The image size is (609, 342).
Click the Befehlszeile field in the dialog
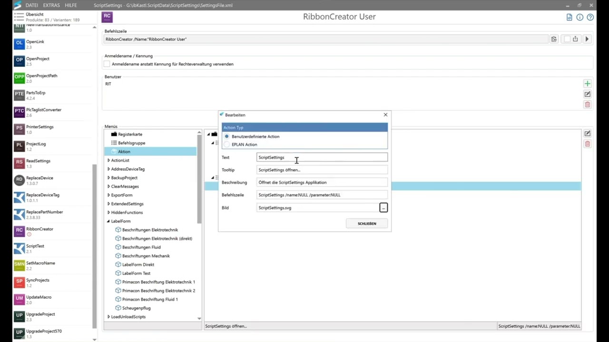[322, 195]
